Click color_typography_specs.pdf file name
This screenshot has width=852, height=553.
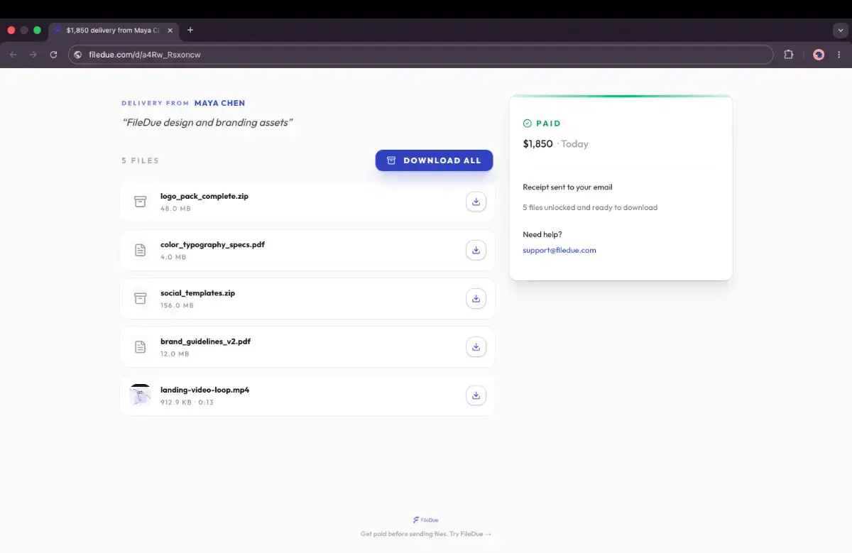pos(212,244)
